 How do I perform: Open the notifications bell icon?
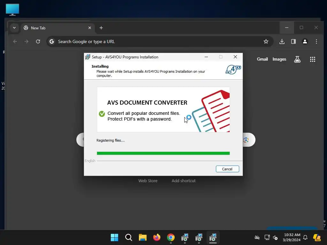[305, 237]
